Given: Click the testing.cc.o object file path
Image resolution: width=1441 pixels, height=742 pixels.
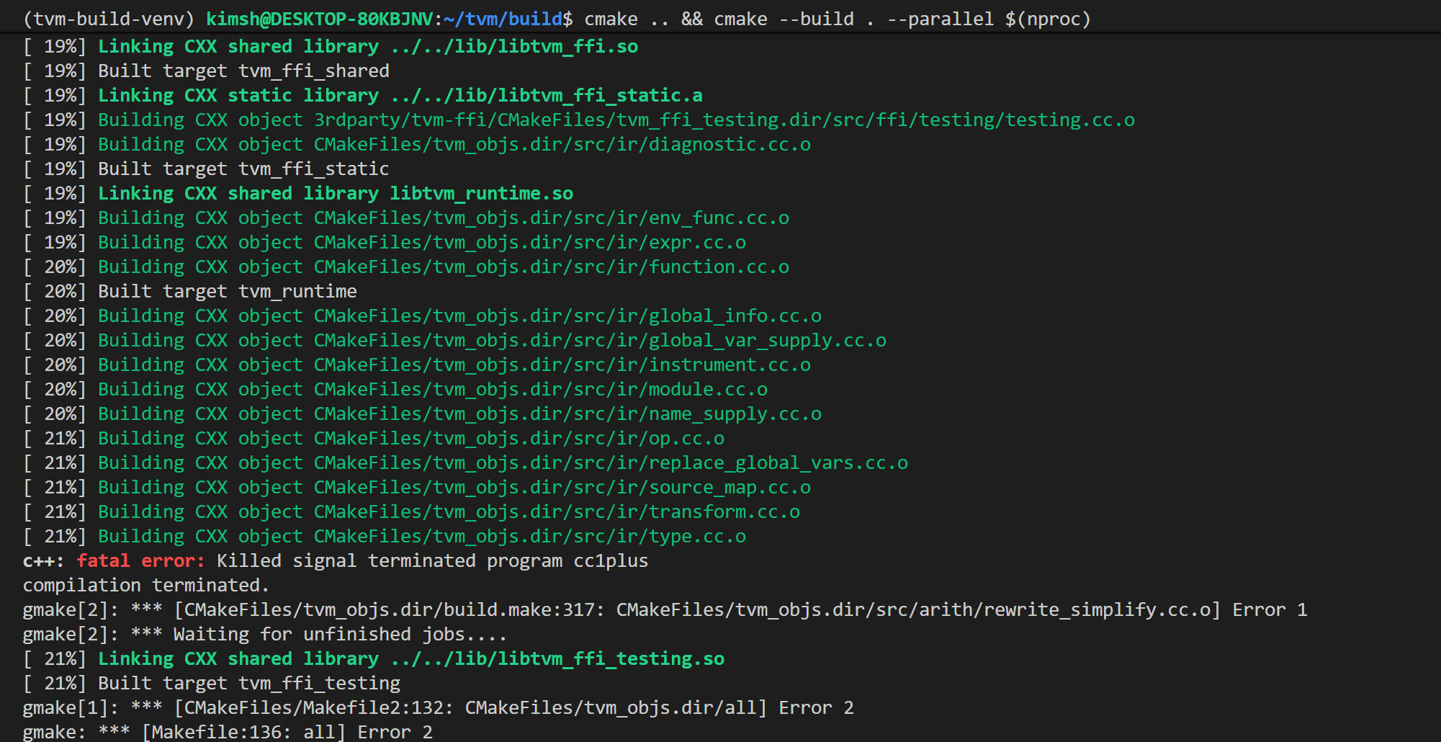Looking at the screenshot, I should pos(724,120).
